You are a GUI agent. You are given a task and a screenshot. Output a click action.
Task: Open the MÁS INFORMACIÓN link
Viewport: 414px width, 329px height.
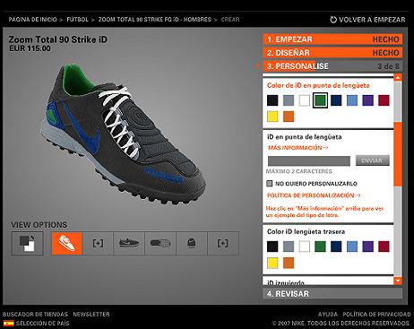coord(298,148)
